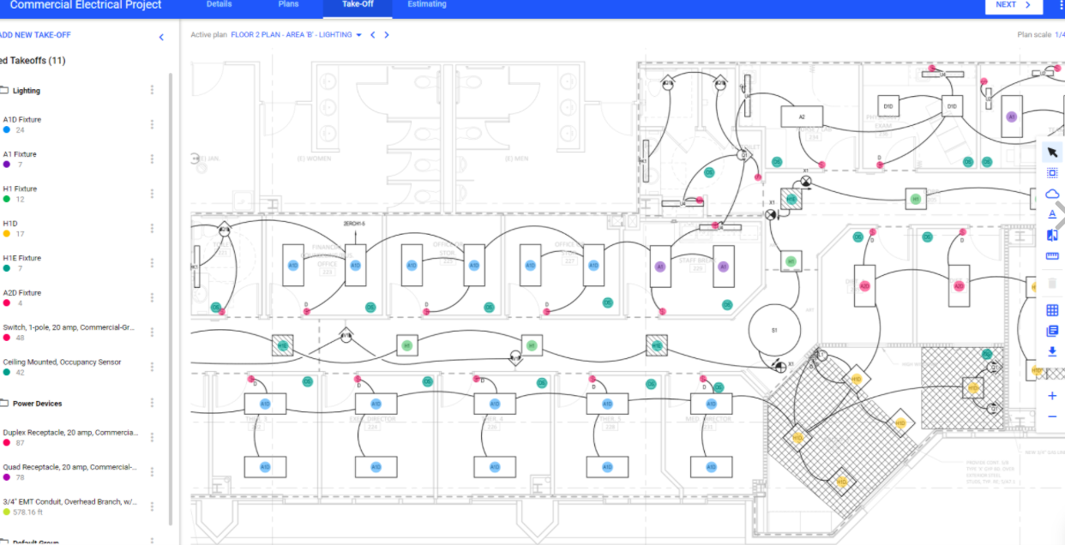Image resolution: width=1065 pixels, height=545 pixels.
Task: Select the arrow selection tool
Action: [1052, 152]
